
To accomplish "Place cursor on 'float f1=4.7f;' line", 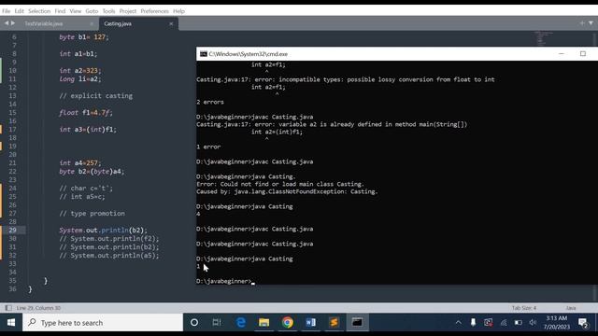I will pyautogui.click(x=86, y=113).
